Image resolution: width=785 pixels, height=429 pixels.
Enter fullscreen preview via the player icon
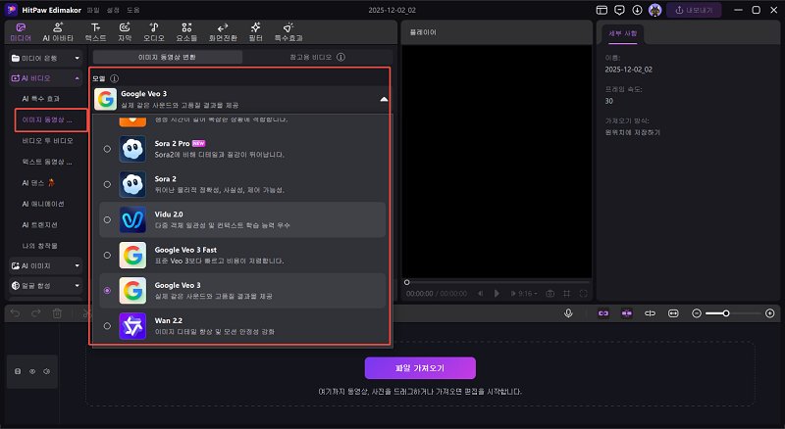pos(583,294)
